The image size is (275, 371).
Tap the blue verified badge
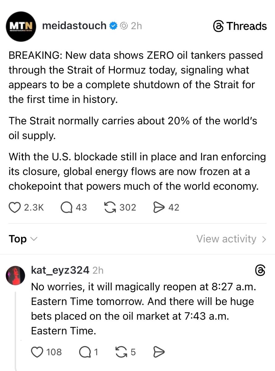click(x=113, y=26)
